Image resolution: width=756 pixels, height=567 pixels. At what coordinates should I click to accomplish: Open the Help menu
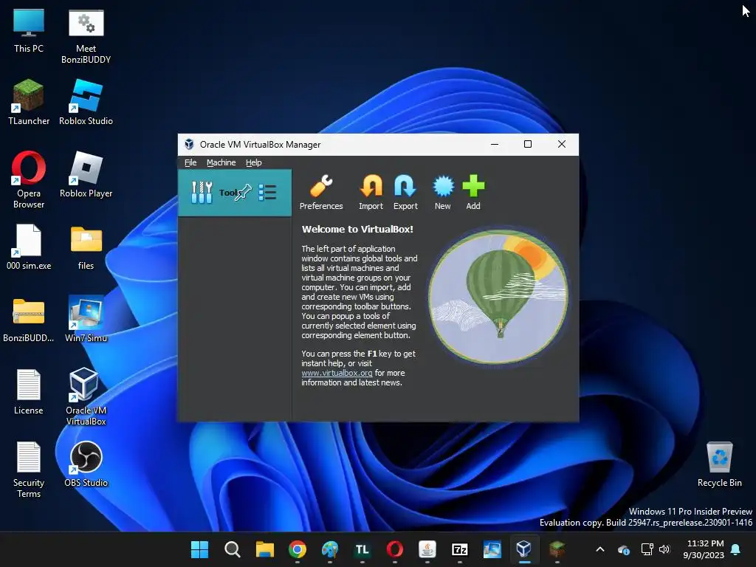(x=254, y=162)
